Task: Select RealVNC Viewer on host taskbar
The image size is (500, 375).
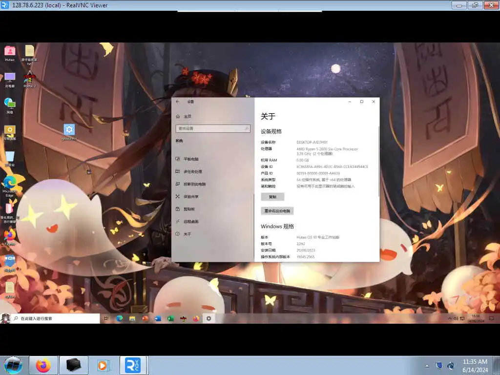Action: 133,365
